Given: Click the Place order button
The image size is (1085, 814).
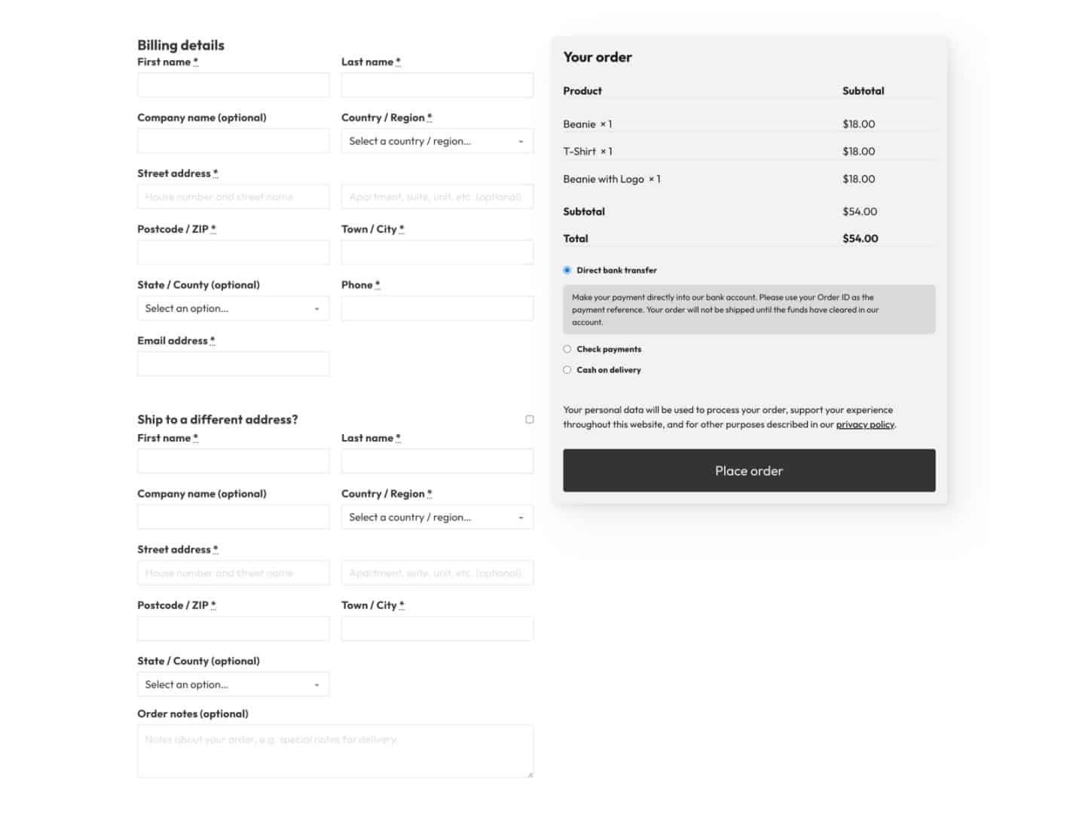Looking at the screenshot, I should point(749,470).
